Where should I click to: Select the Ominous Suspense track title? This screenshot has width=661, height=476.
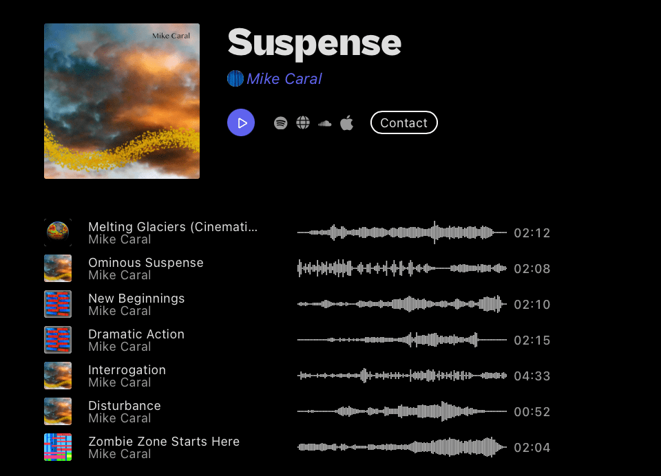click(146, 263)
